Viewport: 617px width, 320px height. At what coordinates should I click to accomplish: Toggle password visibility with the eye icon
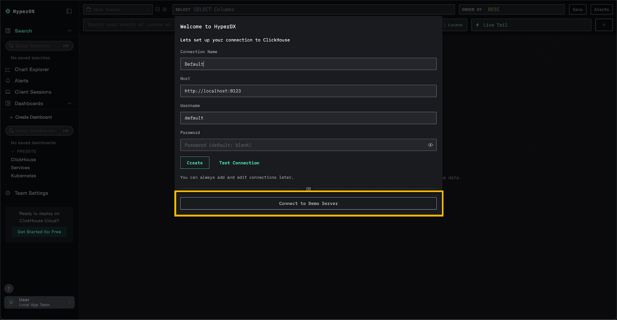[x=430, y=145]
